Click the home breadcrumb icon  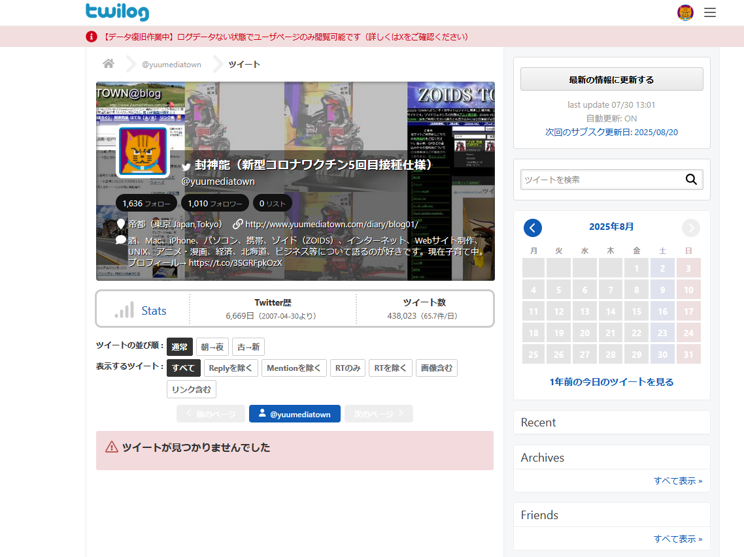click(108, 63)
